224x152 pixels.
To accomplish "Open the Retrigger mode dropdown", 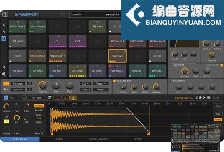I will coord(18,84).
